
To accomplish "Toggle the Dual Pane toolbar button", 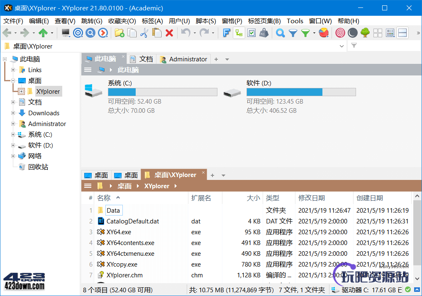I will click(402, 33).
